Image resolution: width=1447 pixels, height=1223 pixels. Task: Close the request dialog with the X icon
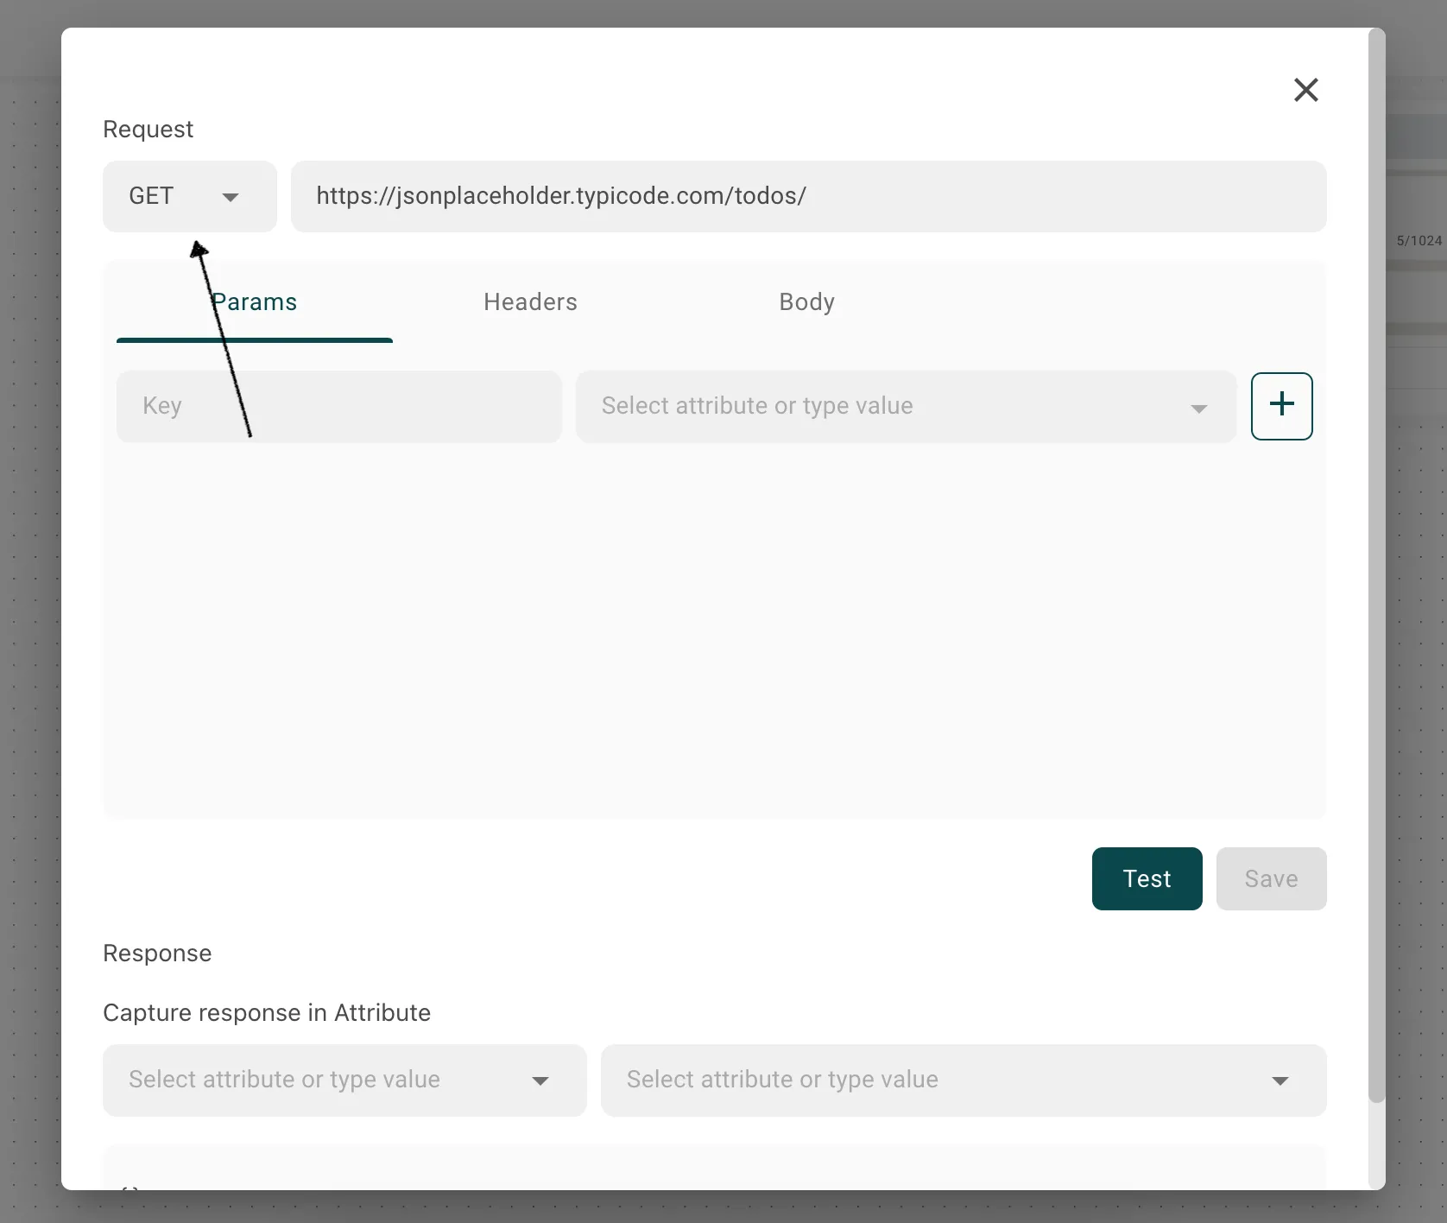(x=1305, y=90)
